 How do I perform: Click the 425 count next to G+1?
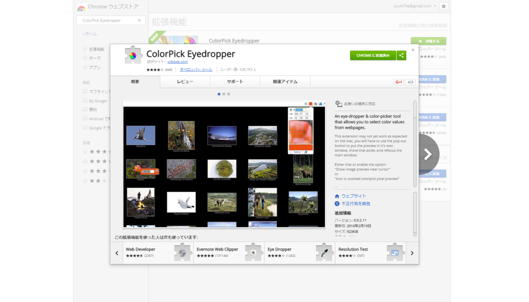coord(410,82)
